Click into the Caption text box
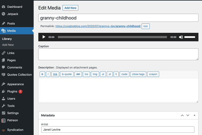Viewport: 202px width, 135px height. pos(118,54)
